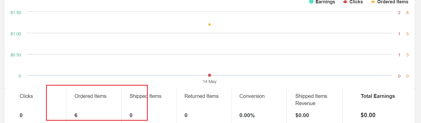Hide the Clicks series via legend text

click(356, 2)
